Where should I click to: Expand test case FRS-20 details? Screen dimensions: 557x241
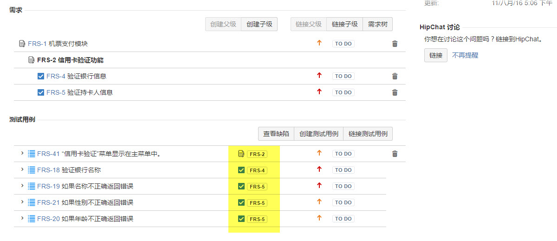(x=22, y=218)
